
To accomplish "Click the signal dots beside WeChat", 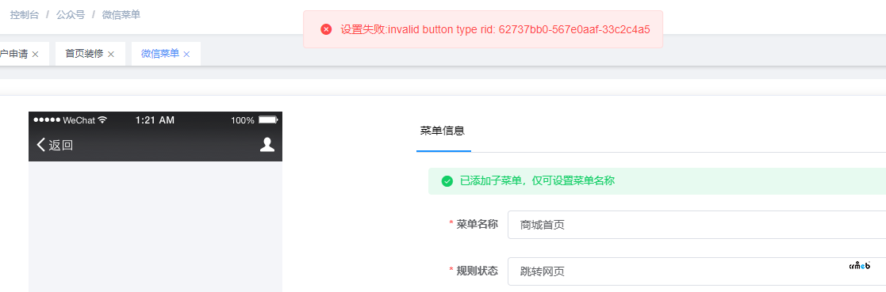I will tap(47, 120).
